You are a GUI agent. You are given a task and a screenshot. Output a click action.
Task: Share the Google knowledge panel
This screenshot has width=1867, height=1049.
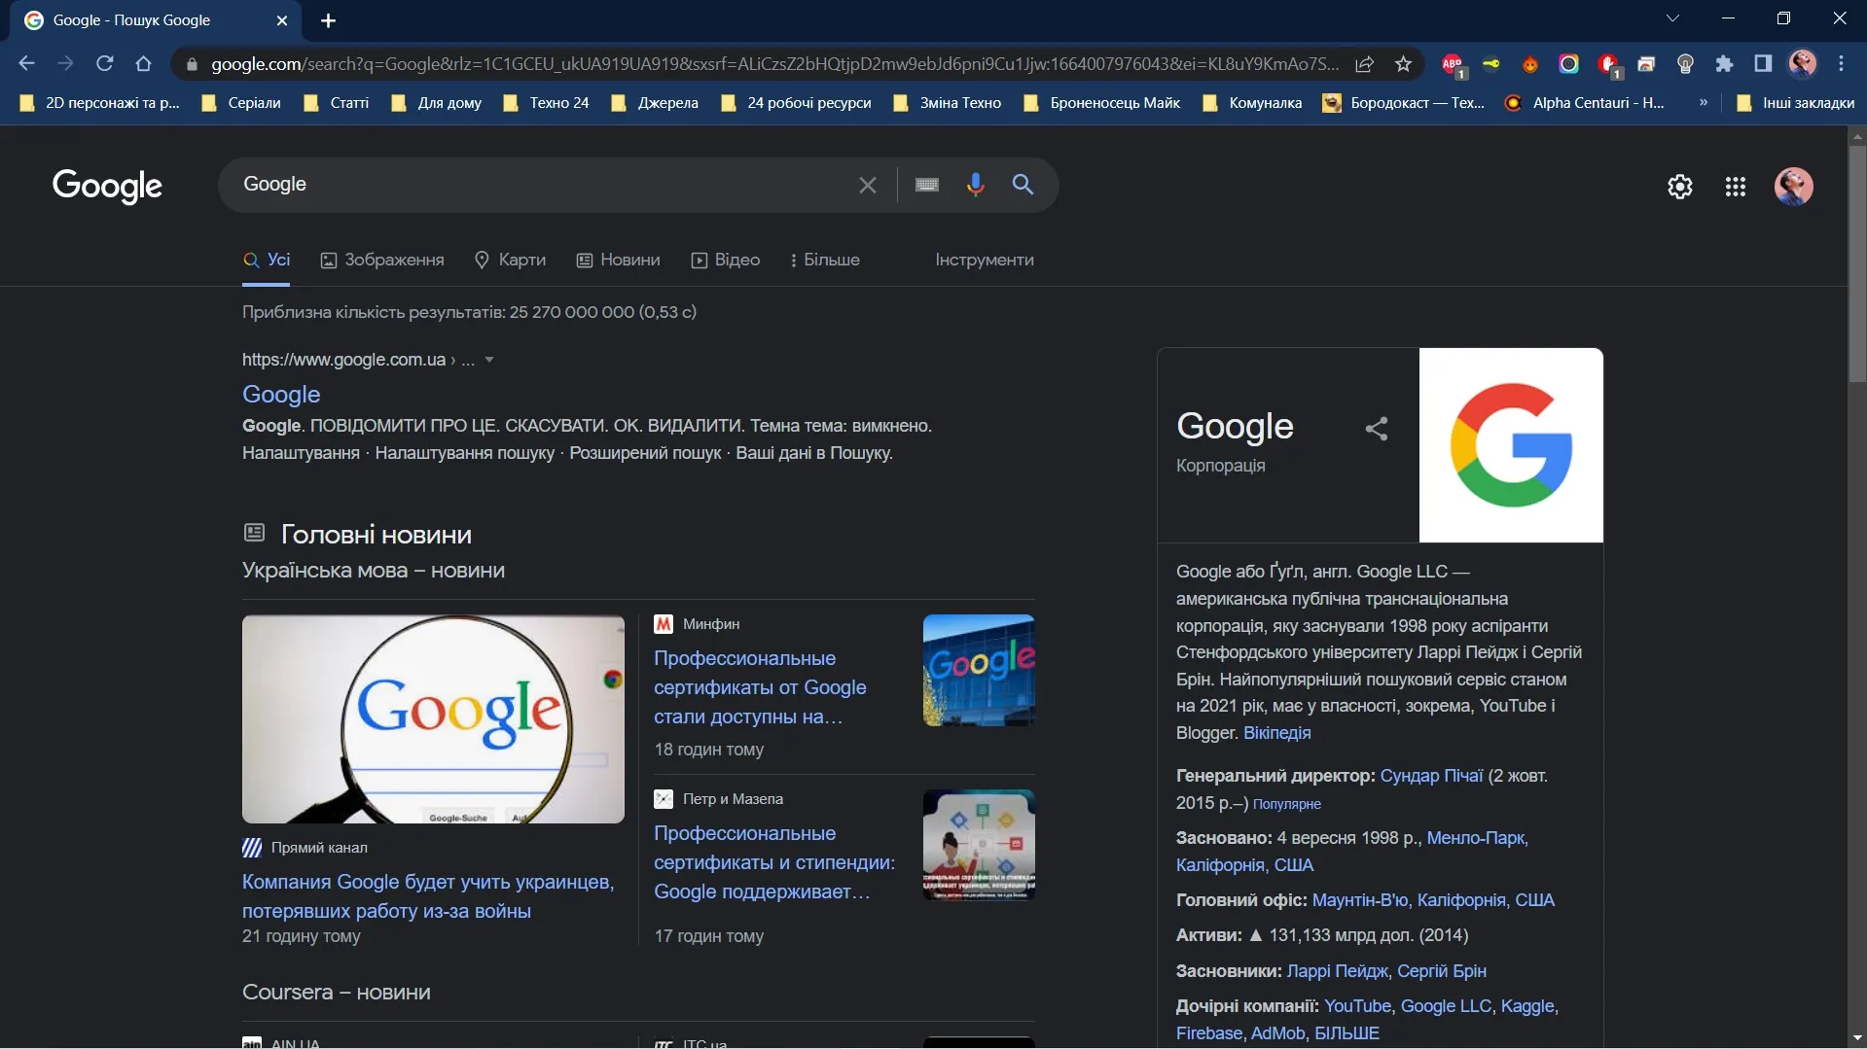(1376, 428)
